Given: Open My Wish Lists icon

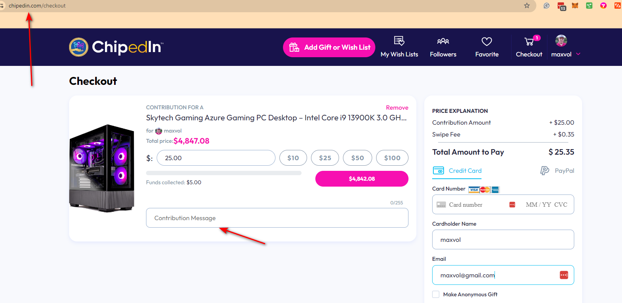Looking at the screenshot, I should coord(399,41).
